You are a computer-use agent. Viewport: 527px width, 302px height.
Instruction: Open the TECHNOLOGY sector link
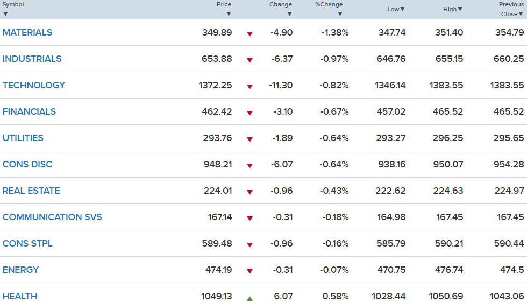(x=33, y=85)
